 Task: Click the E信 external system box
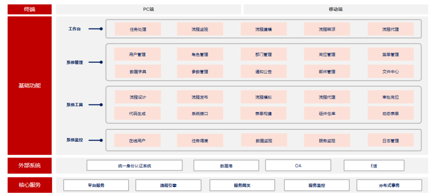pyautogui.click(x=374, y=165)
